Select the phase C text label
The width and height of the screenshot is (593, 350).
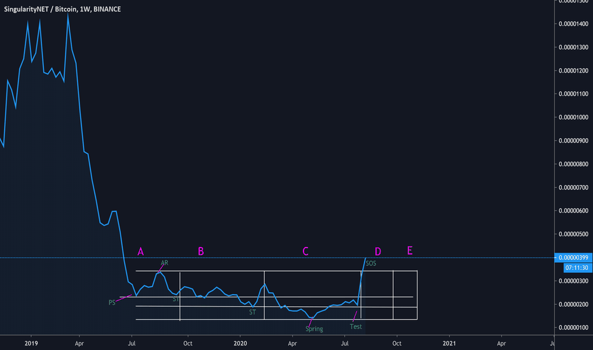[x=305, y=251]
